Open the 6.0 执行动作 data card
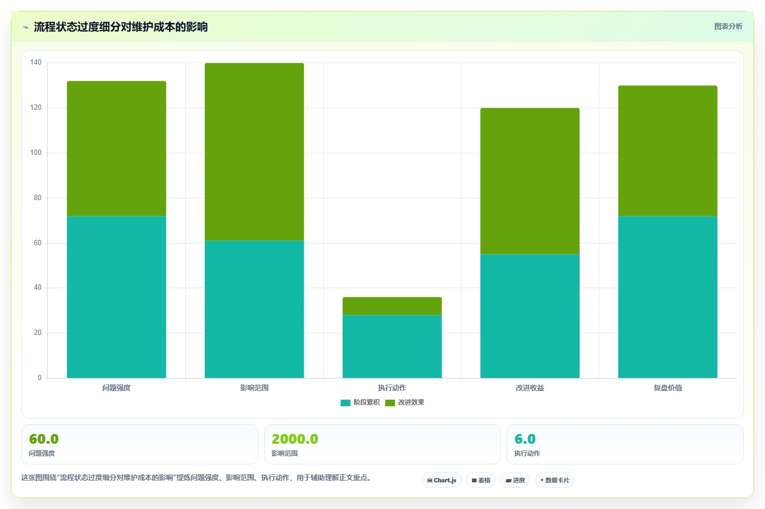 [x=625, y=444]
